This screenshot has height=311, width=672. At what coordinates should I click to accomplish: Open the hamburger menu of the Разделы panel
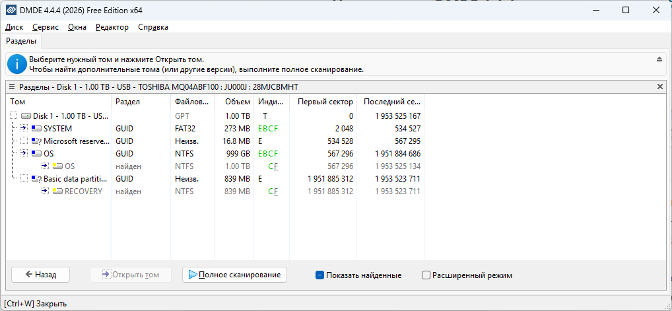click(12, 87)
